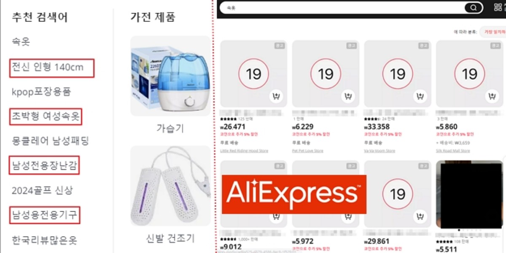This screenshot has width=506, height=253.
Task: Open the 신발 건조기 shoe dryer thumbnail
Action: 170,186
